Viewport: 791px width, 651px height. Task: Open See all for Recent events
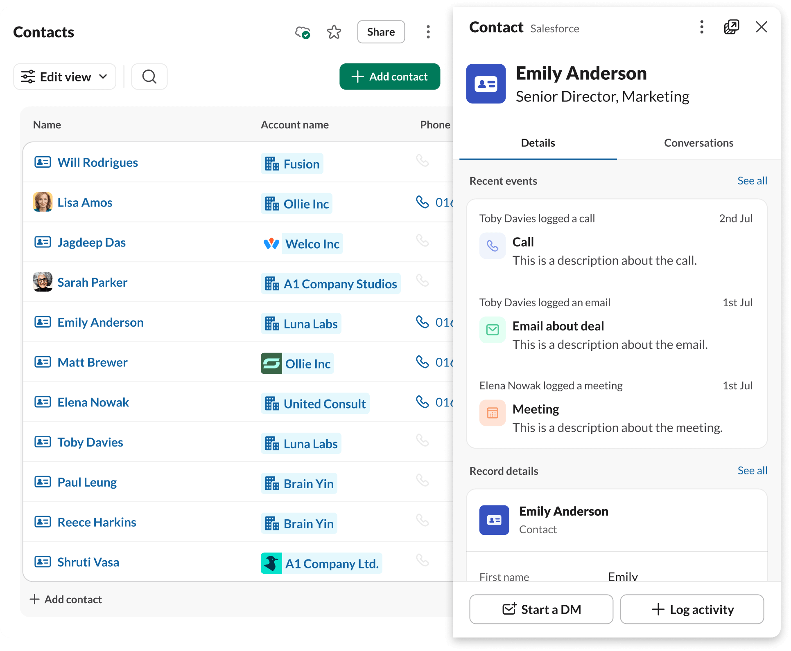[x=752, y=180]
